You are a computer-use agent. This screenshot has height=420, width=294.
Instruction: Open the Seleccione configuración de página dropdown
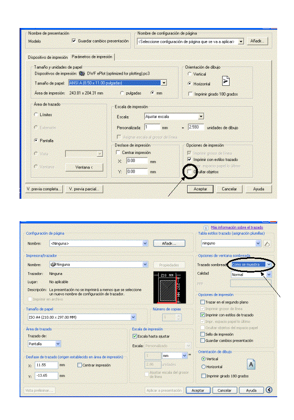pos(241,42)
